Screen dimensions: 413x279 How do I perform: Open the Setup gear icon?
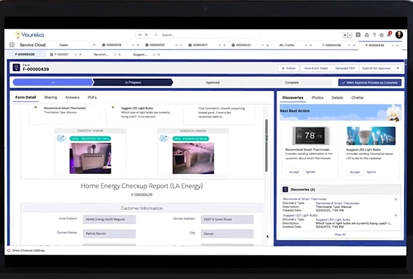click(382, 35)
